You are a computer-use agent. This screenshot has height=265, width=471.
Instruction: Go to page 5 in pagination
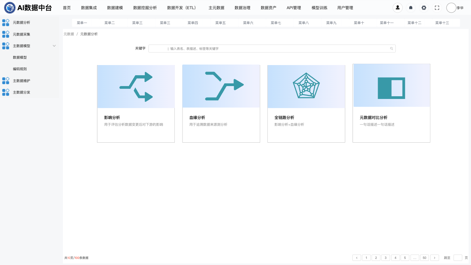click(x=405, y=258)
